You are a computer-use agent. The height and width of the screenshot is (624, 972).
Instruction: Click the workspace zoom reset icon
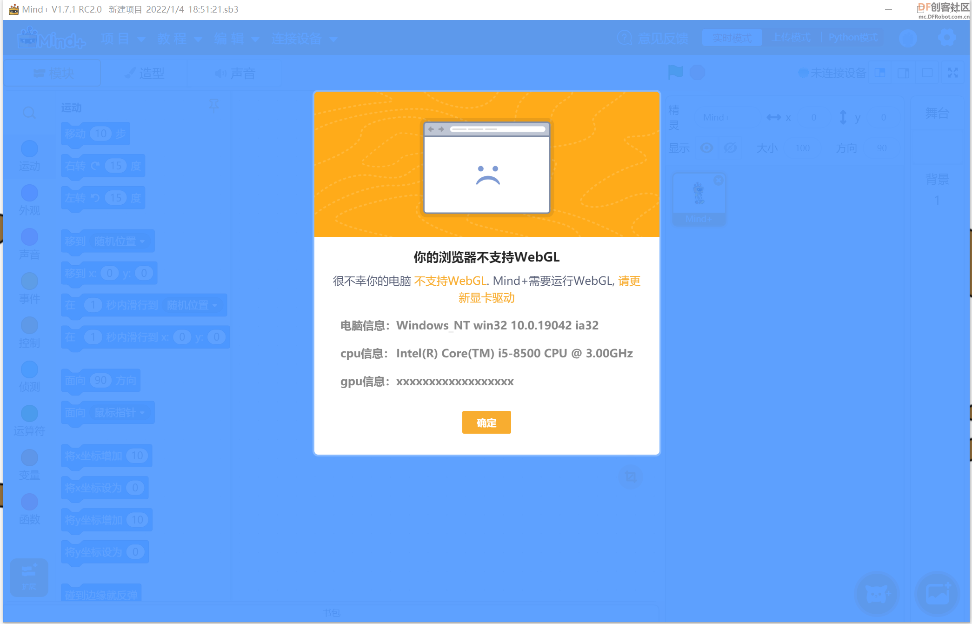[631, 476]
